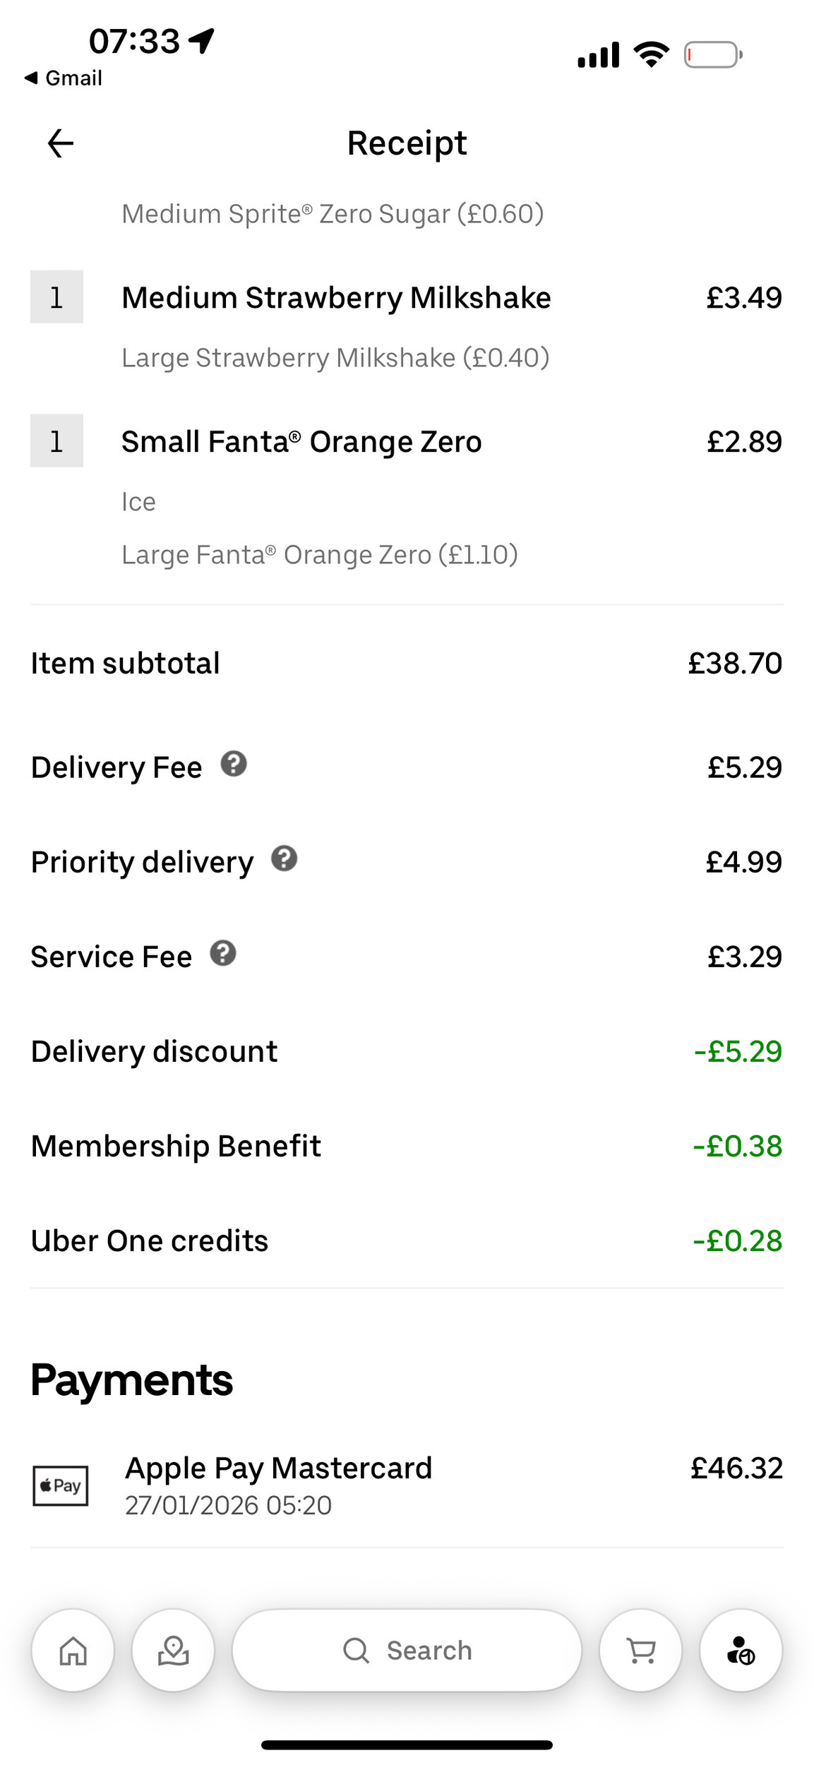Tap the Delivery discount amount

pyautogui.click(x=738, y=1052)
